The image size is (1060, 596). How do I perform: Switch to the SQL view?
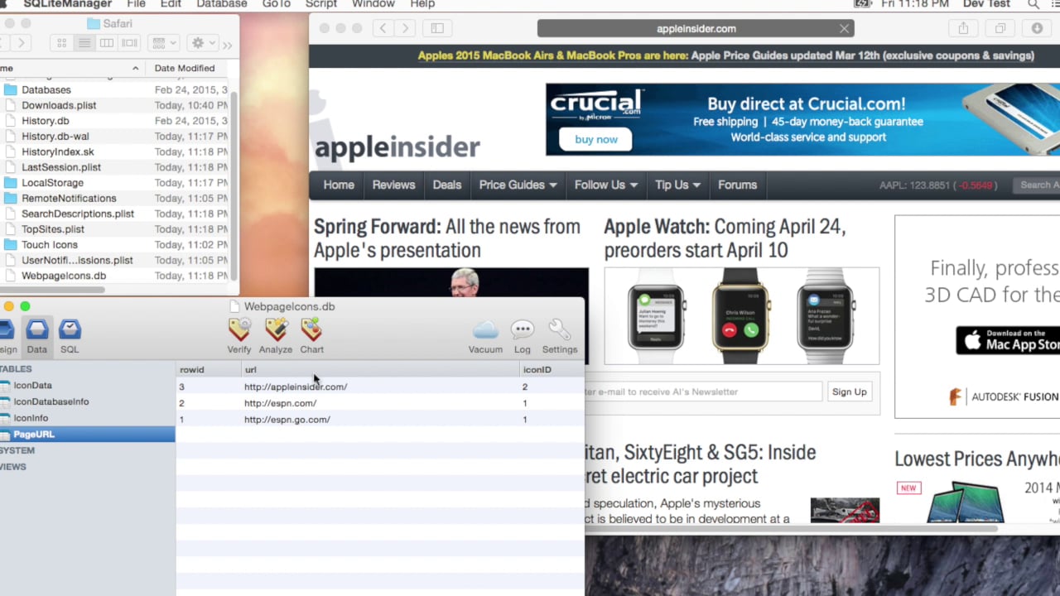click(x=70, y=336)
